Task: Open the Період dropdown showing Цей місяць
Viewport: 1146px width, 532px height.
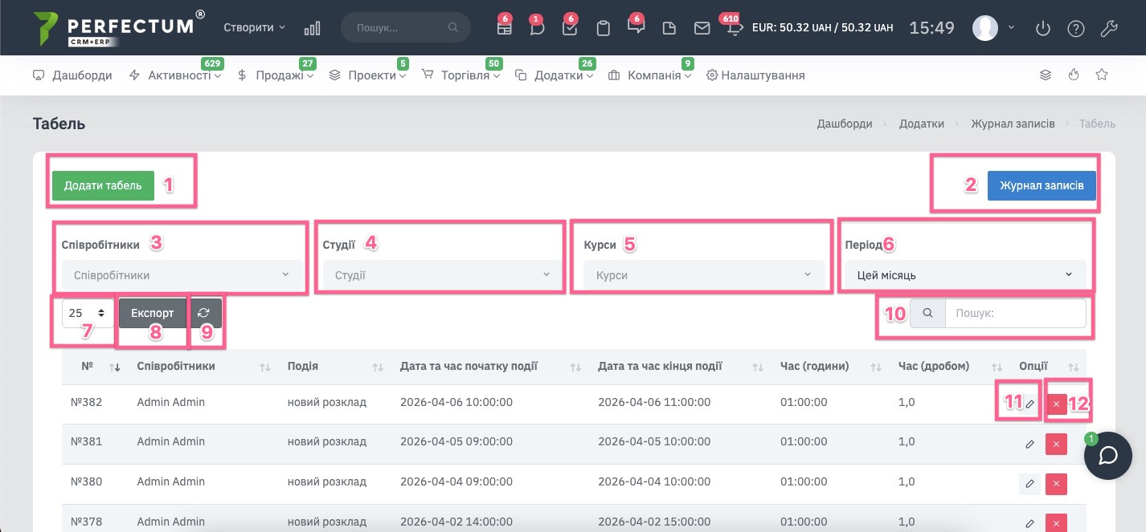Action: pyautogui.click(x=964, y=274)
